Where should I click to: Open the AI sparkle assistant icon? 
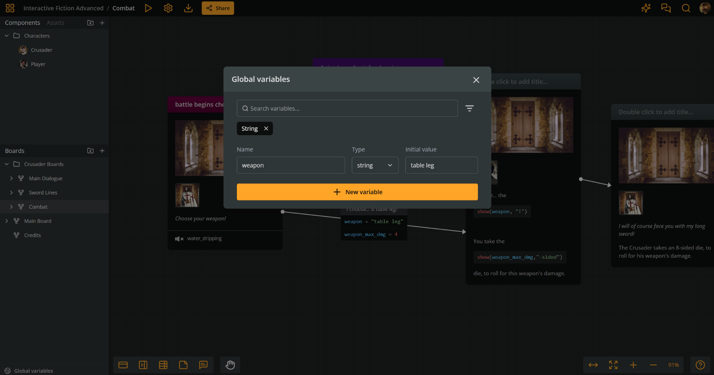tap(646, 8)
